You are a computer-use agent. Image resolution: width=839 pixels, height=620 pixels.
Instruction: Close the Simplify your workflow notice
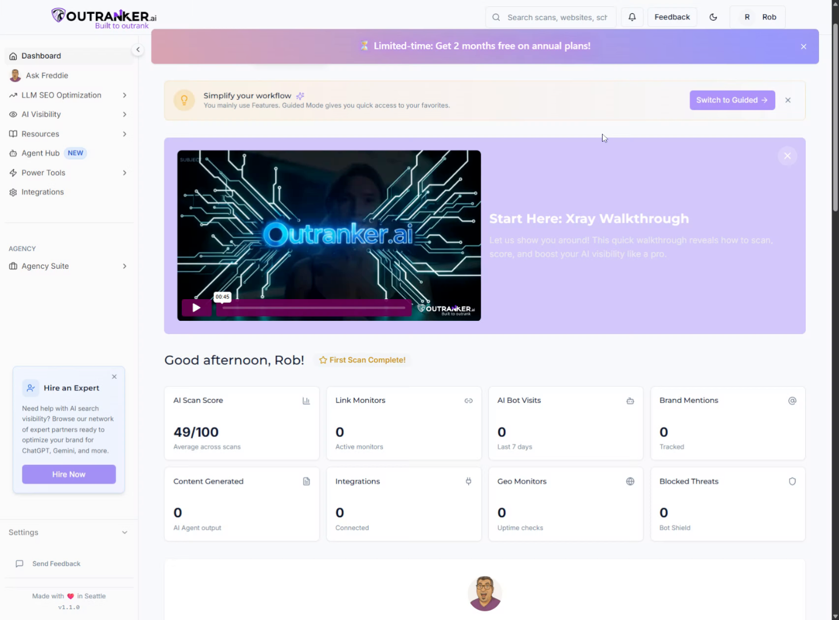(x=788, y=100)
